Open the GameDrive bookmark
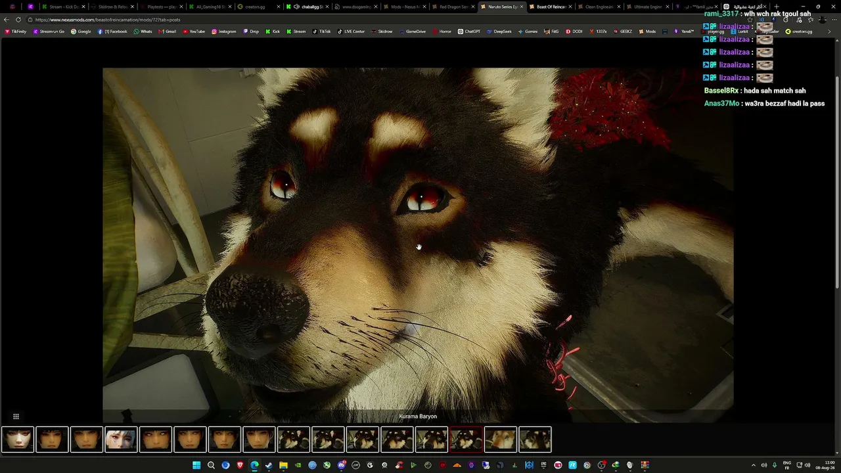This screenshot has height=473, width=841. pyautogui.click(x=412, y=32)
